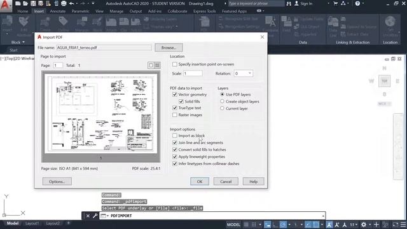Viewport: 407px width, 229px height.
Task: Open the snap mode dropdown arrow in status bar
Action: [x=260, y=225]
